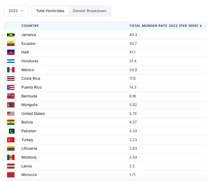This screenshot has height=181, width=207.
Task: Select the Morocco country name
Action: coord(29,175)
